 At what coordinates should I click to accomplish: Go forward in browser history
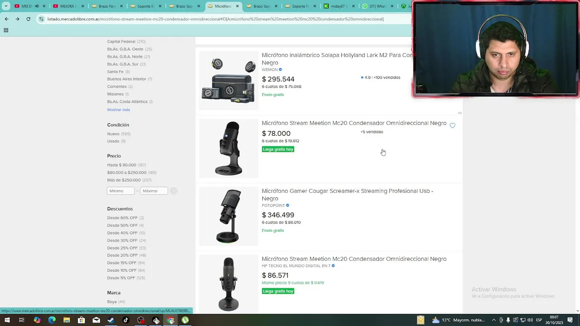[17, 19]
